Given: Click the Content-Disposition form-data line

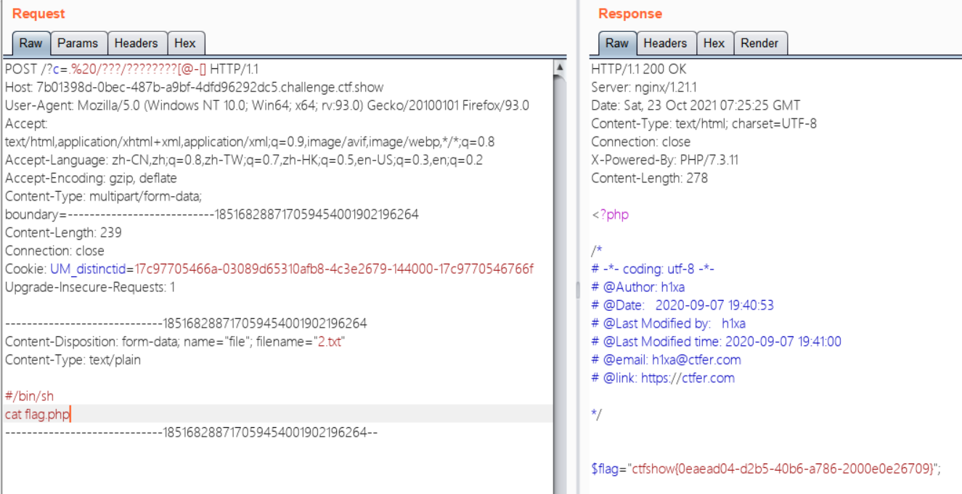Looking at the screenshot, I should click(174, 341).
